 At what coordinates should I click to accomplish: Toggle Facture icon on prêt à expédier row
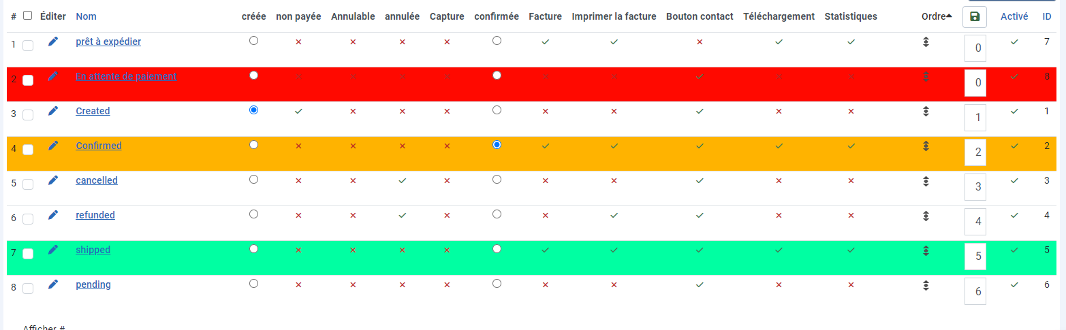pyautogui.click(x=545, y=42)
